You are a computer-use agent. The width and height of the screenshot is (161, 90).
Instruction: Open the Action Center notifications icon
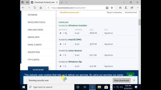[x=136, y=87]
